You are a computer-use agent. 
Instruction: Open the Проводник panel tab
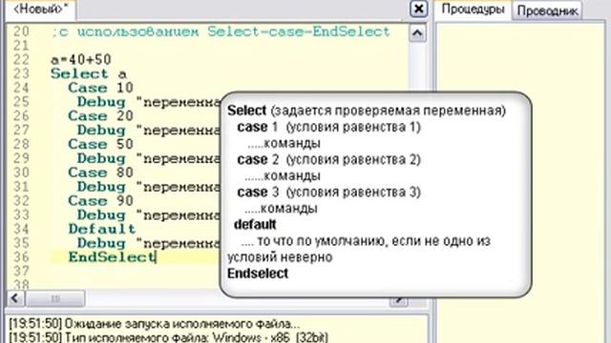pos(547,10)
